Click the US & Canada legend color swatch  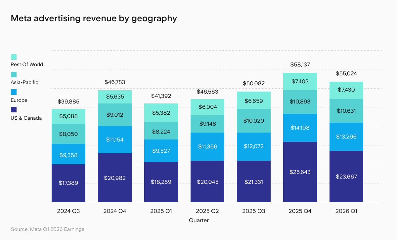click(x=14, y=110)
